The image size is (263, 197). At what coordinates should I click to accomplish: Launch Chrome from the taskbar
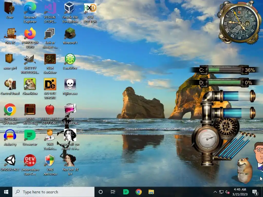pos(138,192)
